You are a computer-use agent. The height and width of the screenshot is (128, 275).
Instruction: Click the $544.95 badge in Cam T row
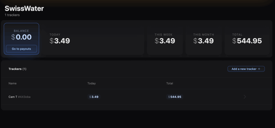[175, 97]
